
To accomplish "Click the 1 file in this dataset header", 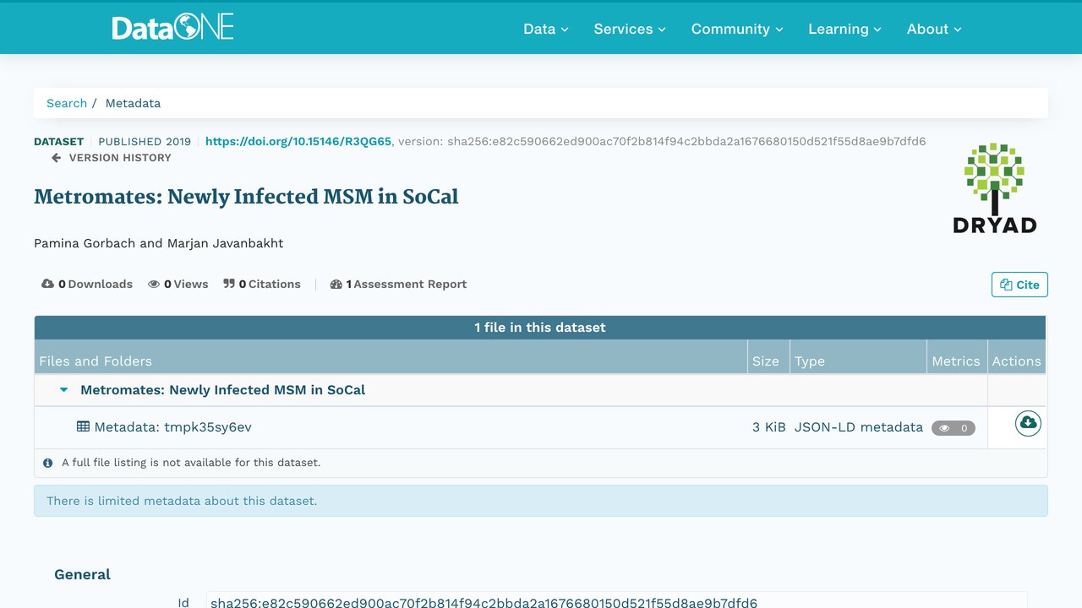I will pos(540,328).
